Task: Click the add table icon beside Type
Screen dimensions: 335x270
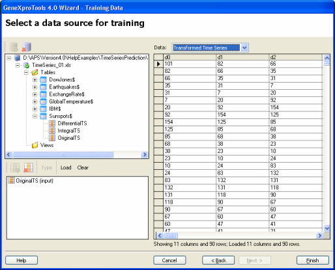Action: 15,168
